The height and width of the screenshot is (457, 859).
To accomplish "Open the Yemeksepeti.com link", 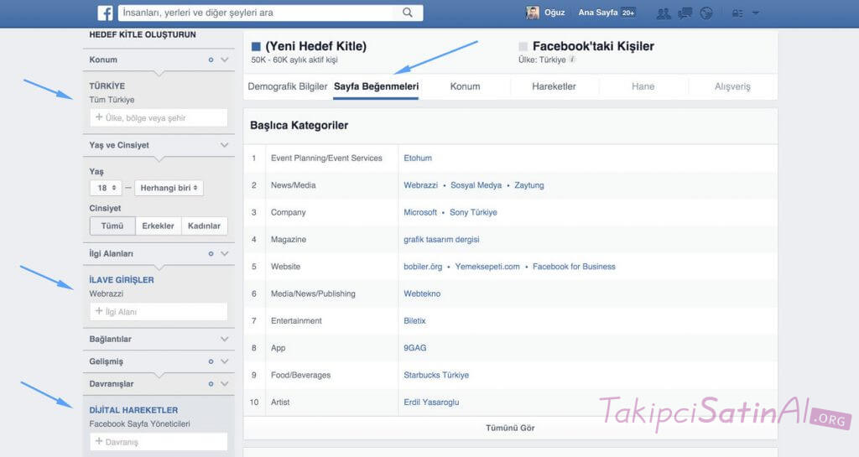I will (x=487, y=267).
